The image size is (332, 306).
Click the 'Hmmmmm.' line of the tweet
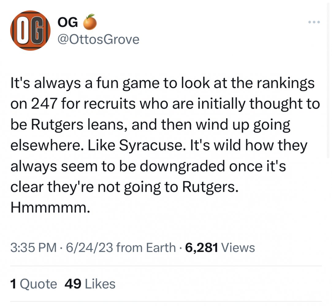(x=50, y=207)
